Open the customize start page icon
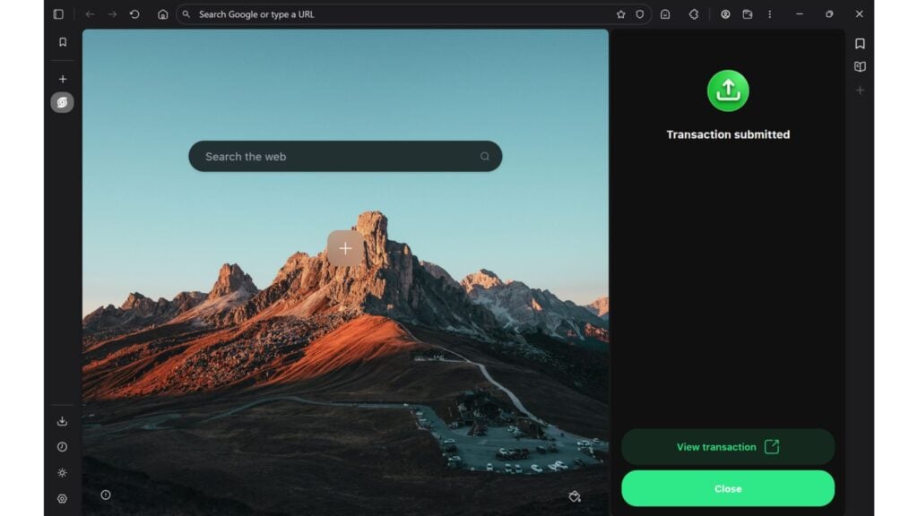Image resolution: width=918 pixels, height=516 pixels. click(576, 495)
